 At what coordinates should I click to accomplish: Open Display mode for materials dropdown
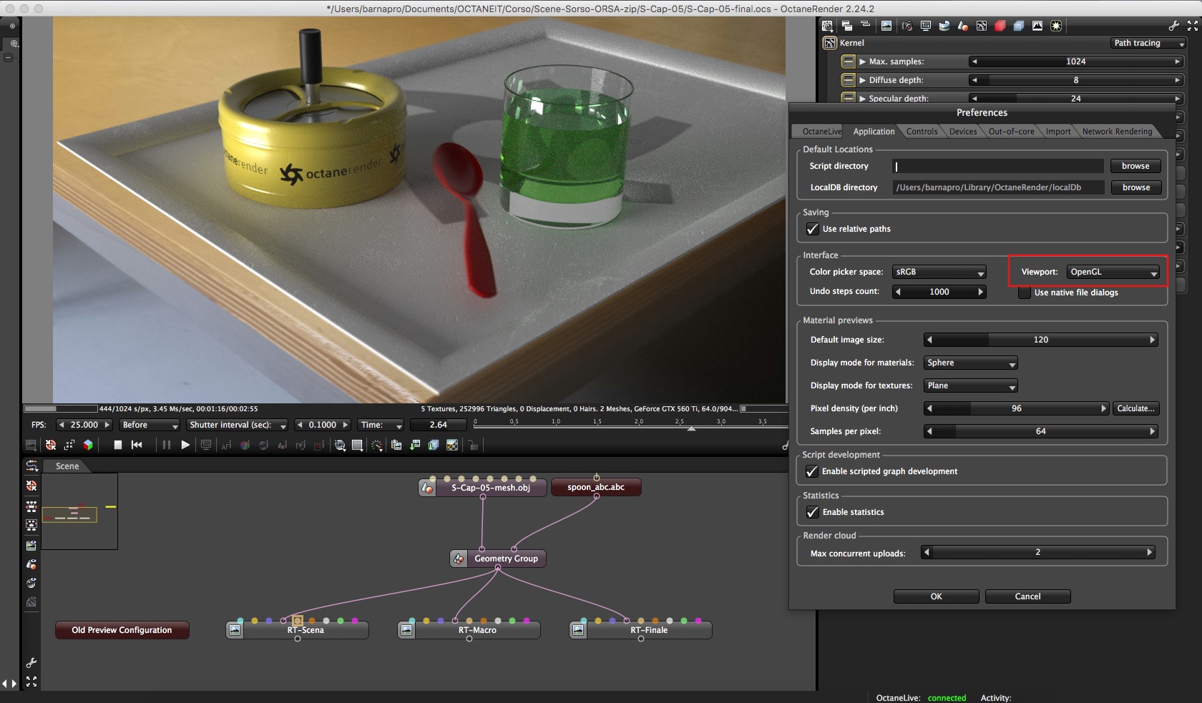click(x=970, y=363)
